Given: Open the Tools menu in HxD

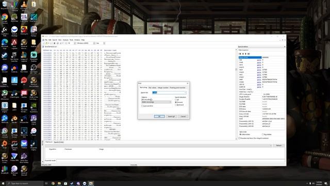Looking at the screenshot, I should (71, 40).
